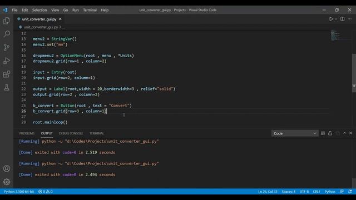
Task: Show errors and warnings count
Action: point(46,192)
